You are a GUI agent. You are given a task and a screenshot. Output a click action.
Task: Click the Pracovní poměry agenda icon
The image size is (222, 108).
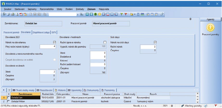210,27
